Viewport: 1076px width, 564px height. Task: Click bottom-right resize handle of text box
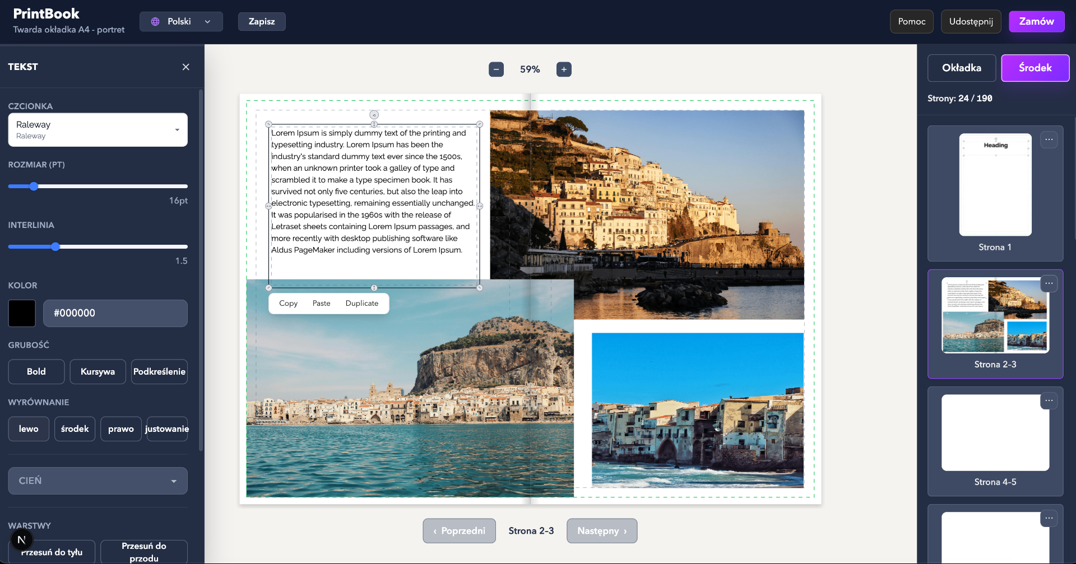(480, 288)
